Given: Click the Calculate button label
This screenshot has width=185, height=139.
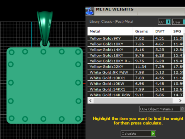Looking at the screenshot, I should pos(129,134).
